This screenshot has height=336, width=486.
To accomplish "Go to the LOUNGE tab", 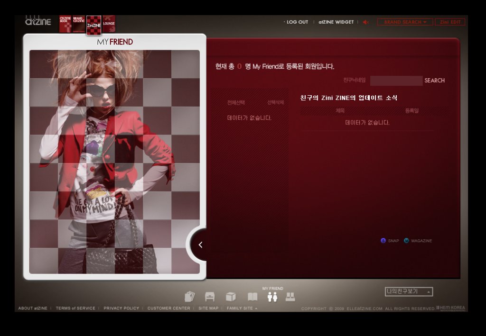I will coord(109,24).
